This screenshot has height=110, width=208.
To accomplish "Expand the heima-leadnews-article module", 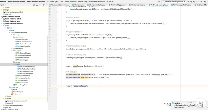I will click(1, 19).
